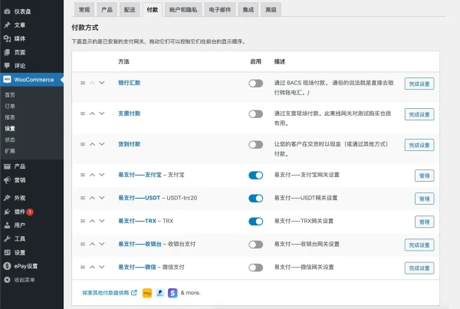The width and height of the screenshot is (460, 309).
Task: Switch to the 常规 settings tab
Action: coord(84,10)
